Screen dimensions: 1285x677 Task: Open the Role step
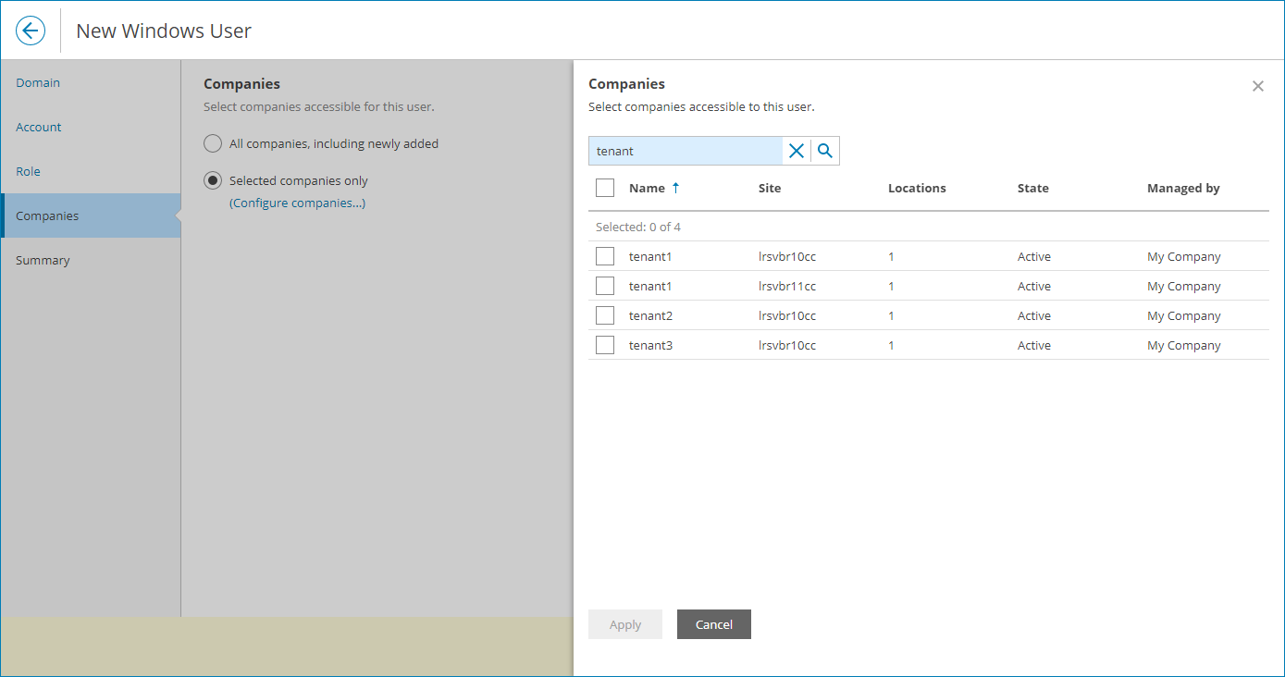(28, 171)
